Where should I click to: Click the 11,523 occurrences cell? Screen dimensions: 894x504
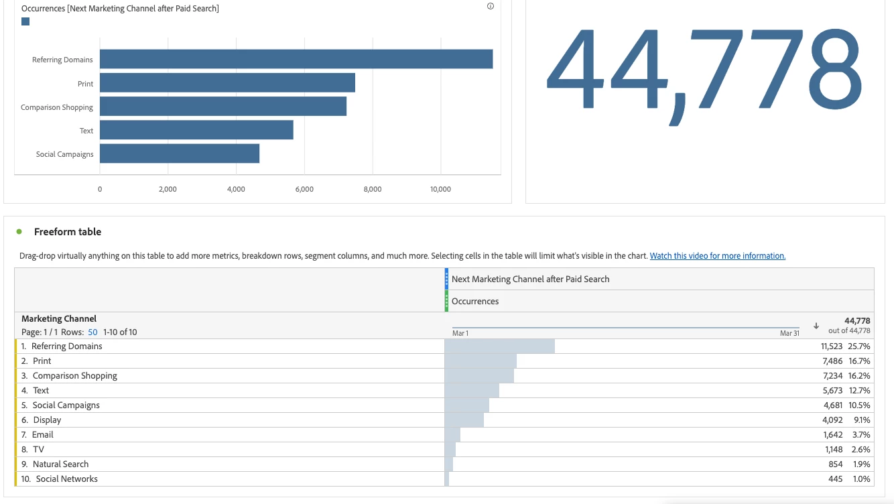pyautogui.click(x=659, y=346)
